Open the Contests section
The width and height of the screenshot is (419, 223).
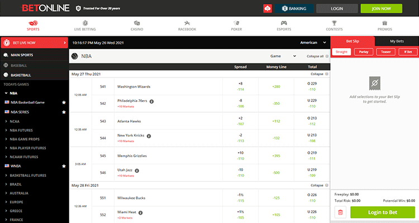pyautogui.click(x=334, y=26)
